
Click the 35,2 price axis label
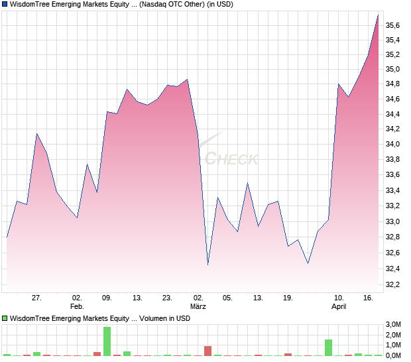point(392,55)
